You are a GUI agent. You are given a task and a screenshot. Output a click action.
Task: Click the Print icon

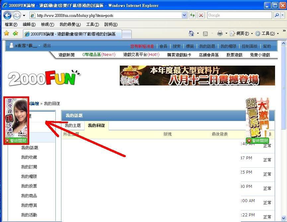tap(220, 33)
